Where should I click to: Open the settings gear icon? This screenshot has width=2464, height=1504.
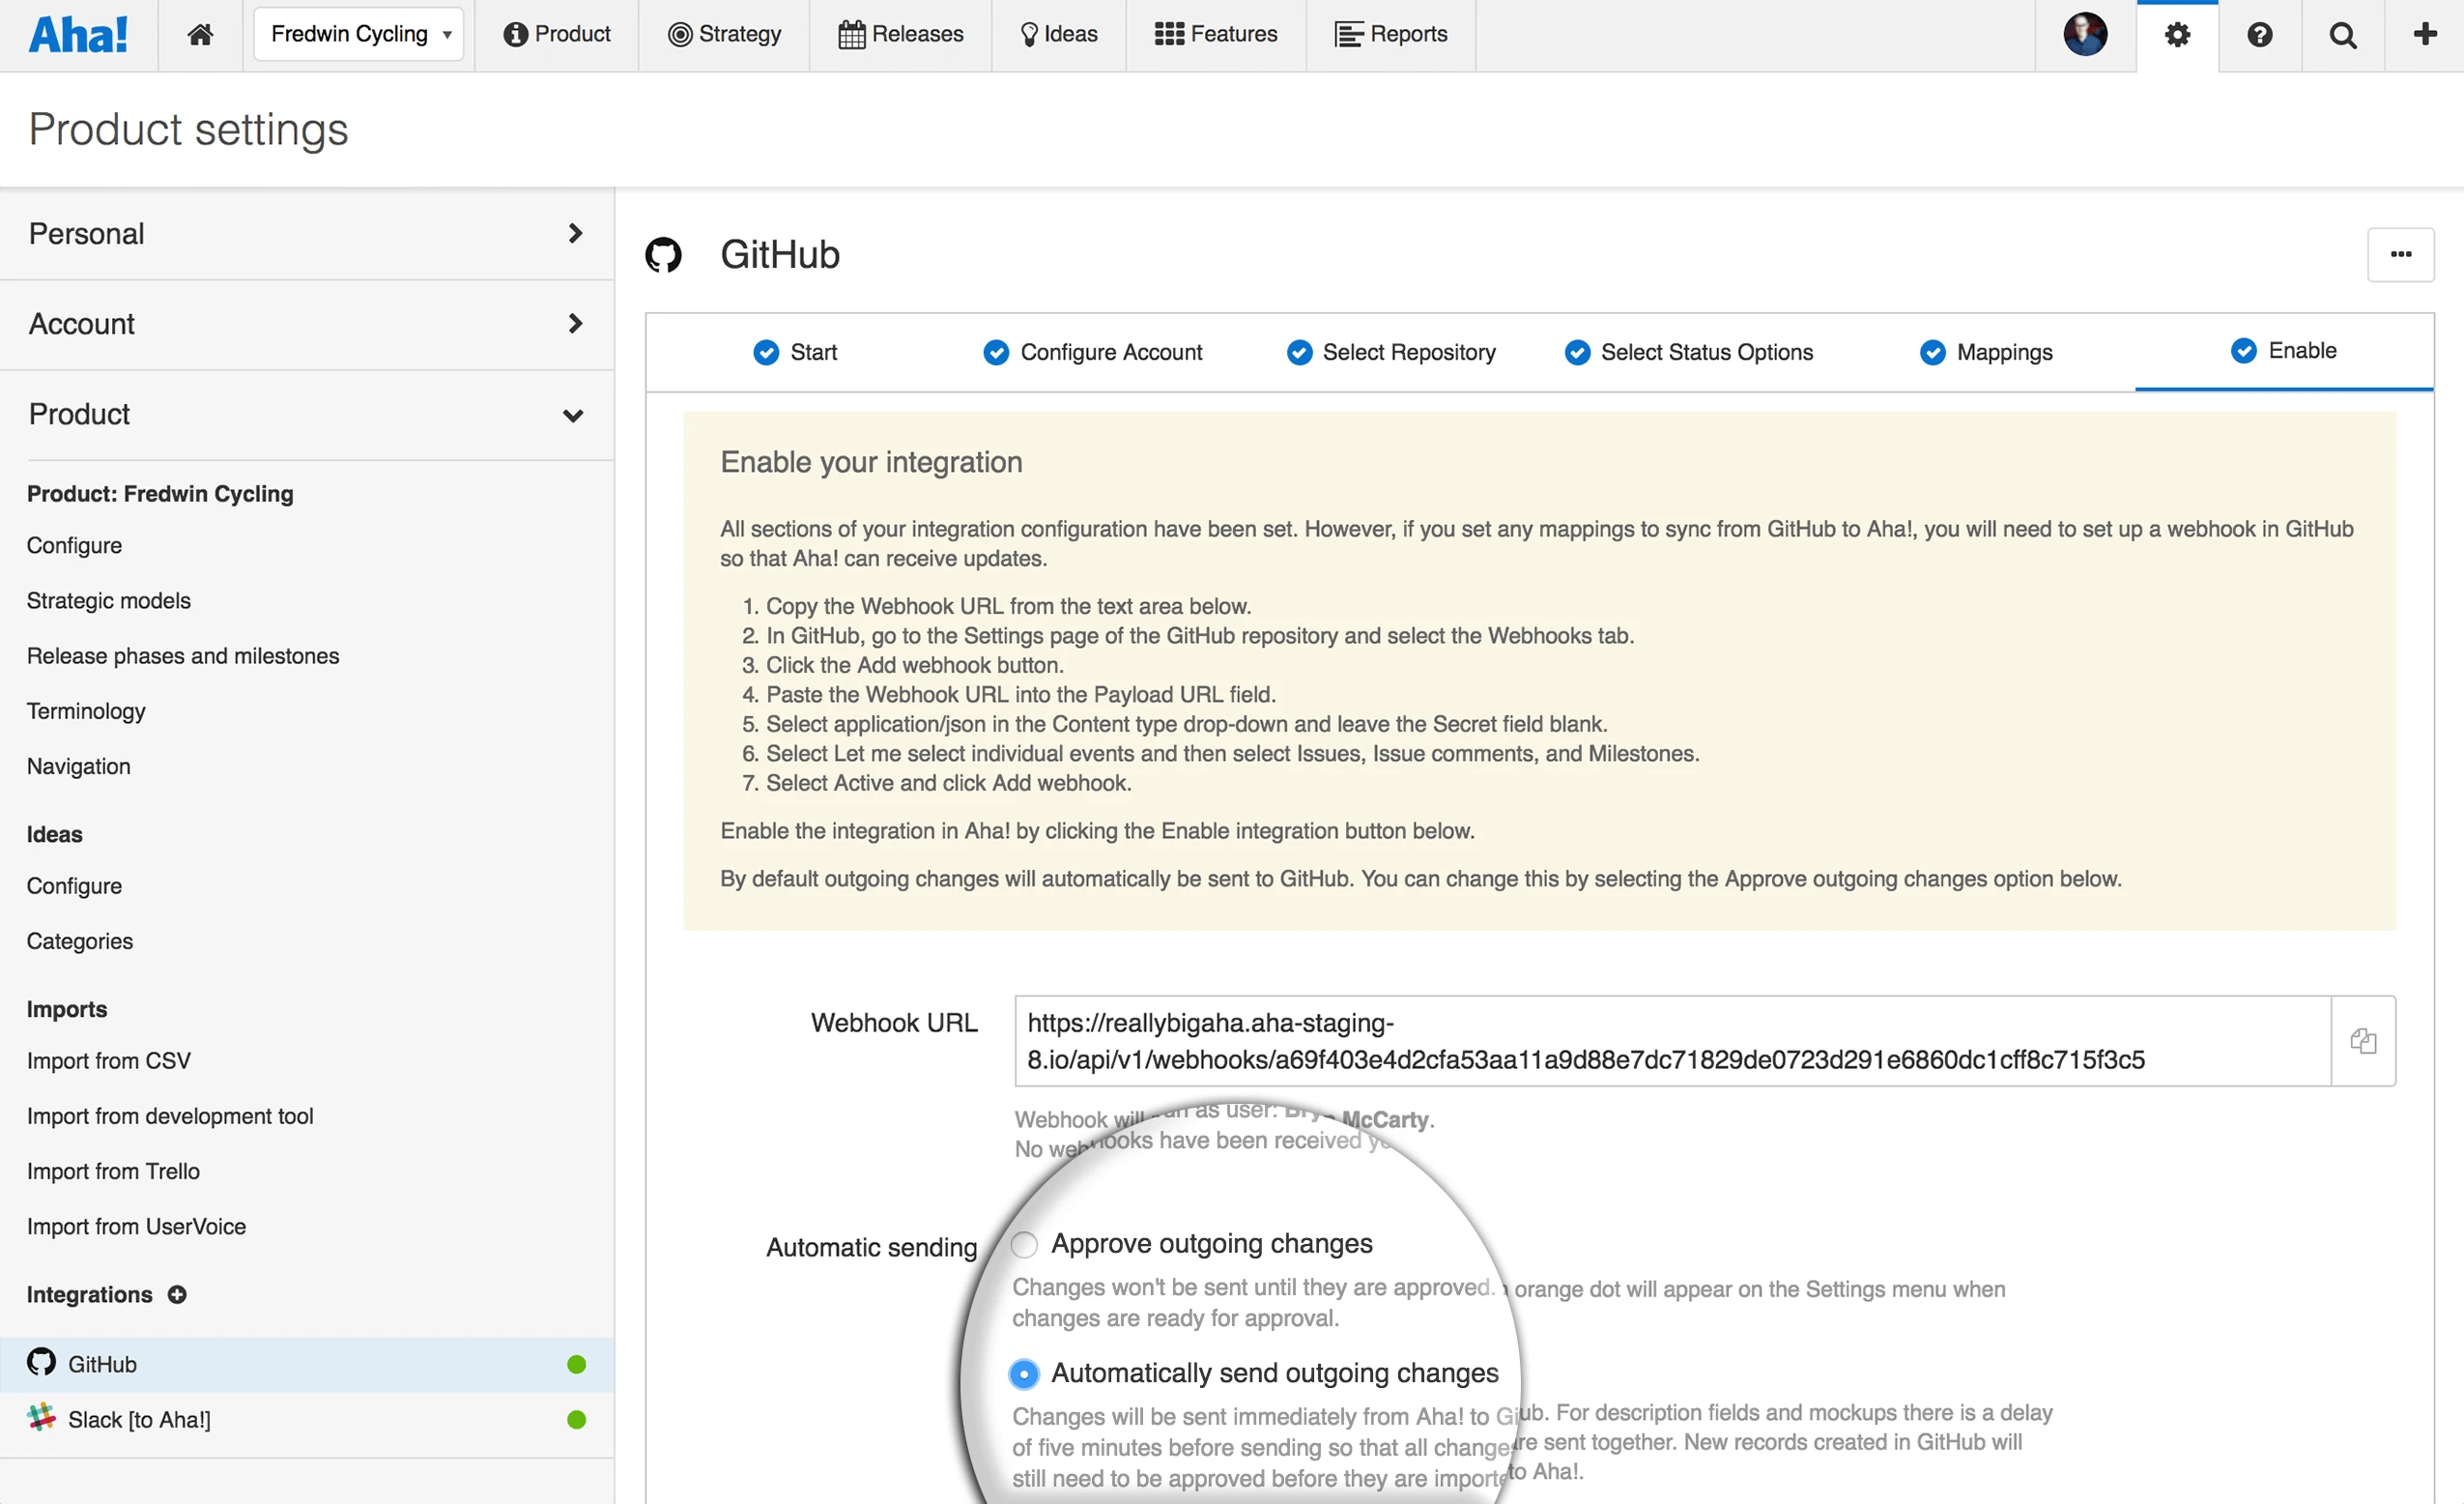pos(2177,35)
